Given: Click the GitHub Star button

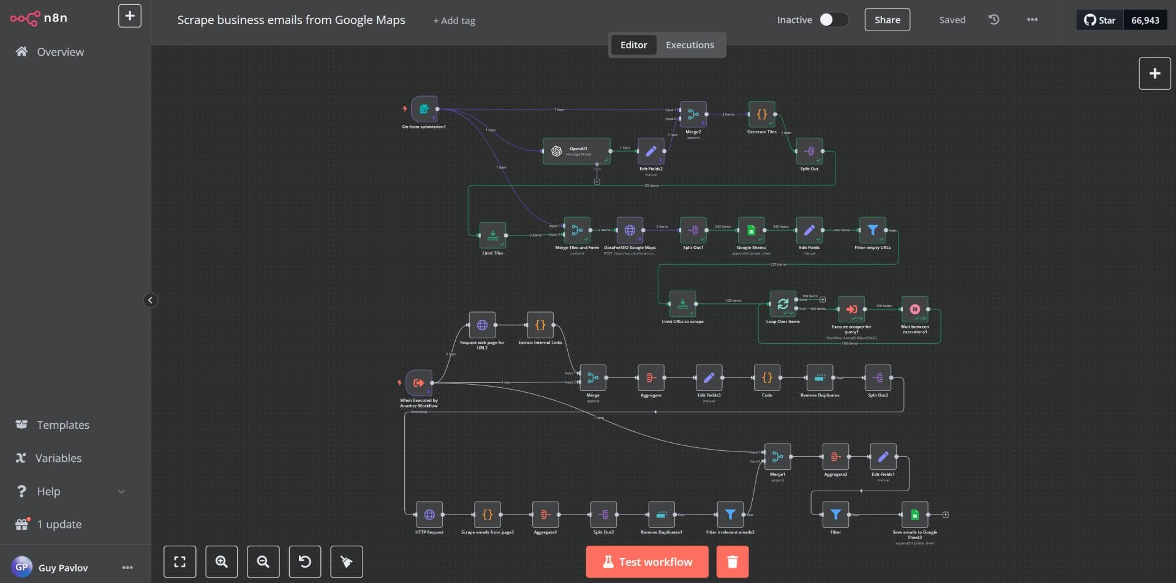Looking at the screenshot, I should (x=1099, y=20).
